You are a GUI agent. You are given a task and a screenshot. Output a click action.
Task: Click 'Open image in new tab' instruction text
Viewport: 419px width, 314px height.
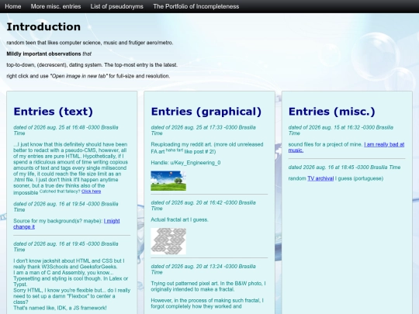coord(79,76)
